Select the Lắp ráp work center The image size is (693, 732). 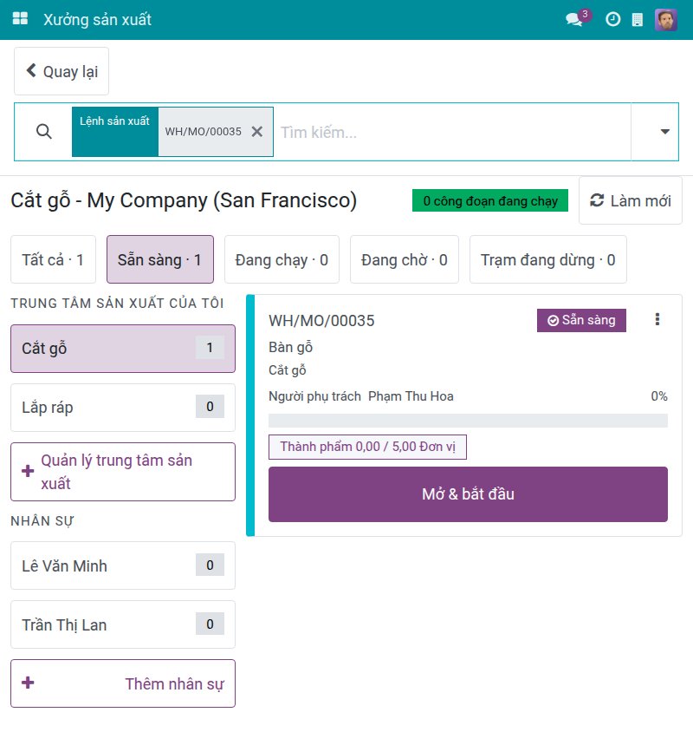[123, 408]
